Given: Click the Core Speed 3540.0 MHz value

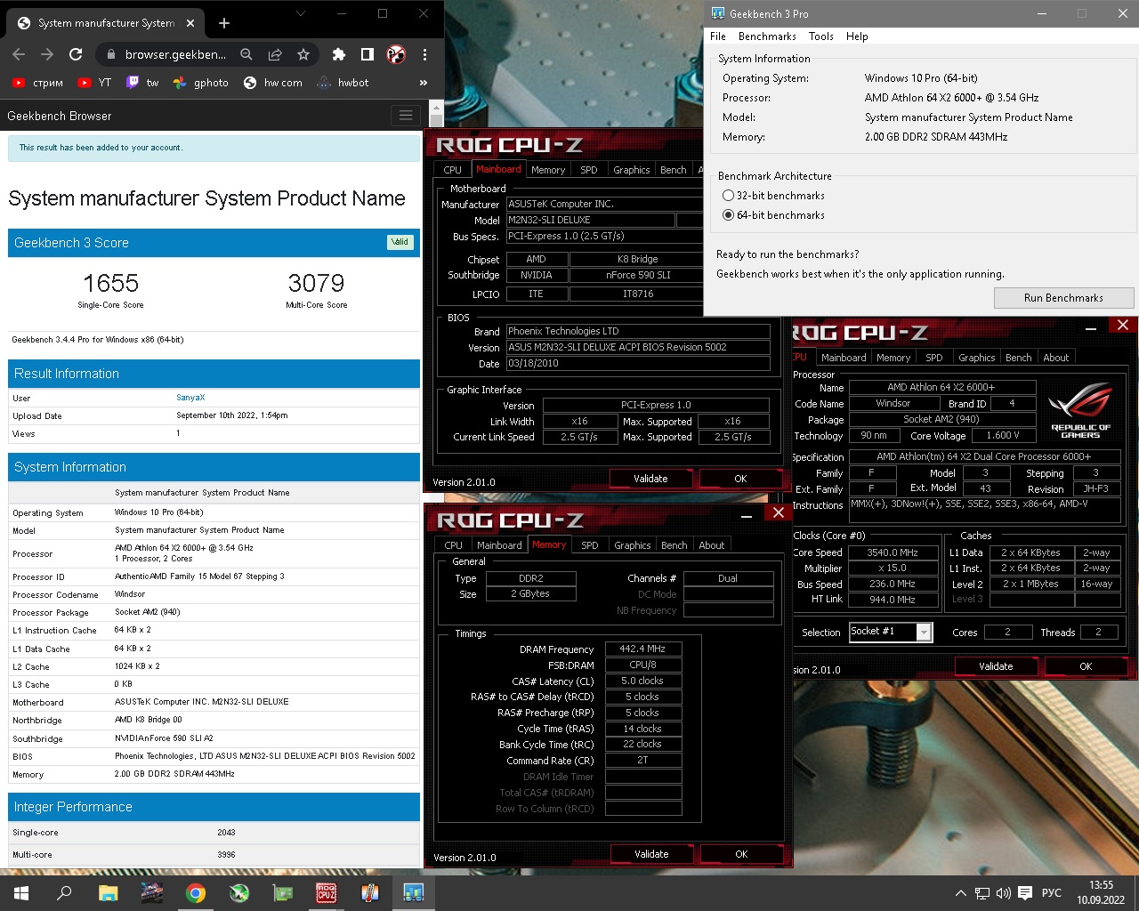Looking at the screenshot, I should [x=893, y=552].
